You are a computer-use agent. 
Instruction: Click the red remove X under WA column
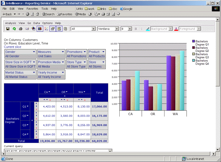(85, 100)
